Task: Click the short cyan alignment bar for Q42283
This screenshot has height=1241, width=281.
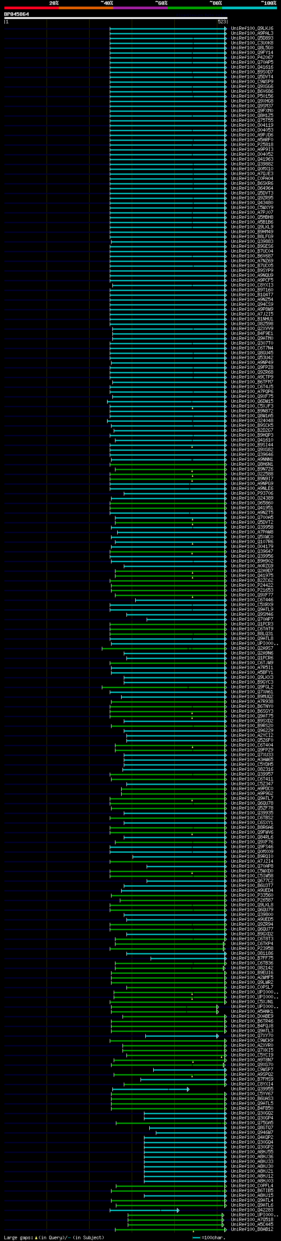Action: coord(144,1210)
